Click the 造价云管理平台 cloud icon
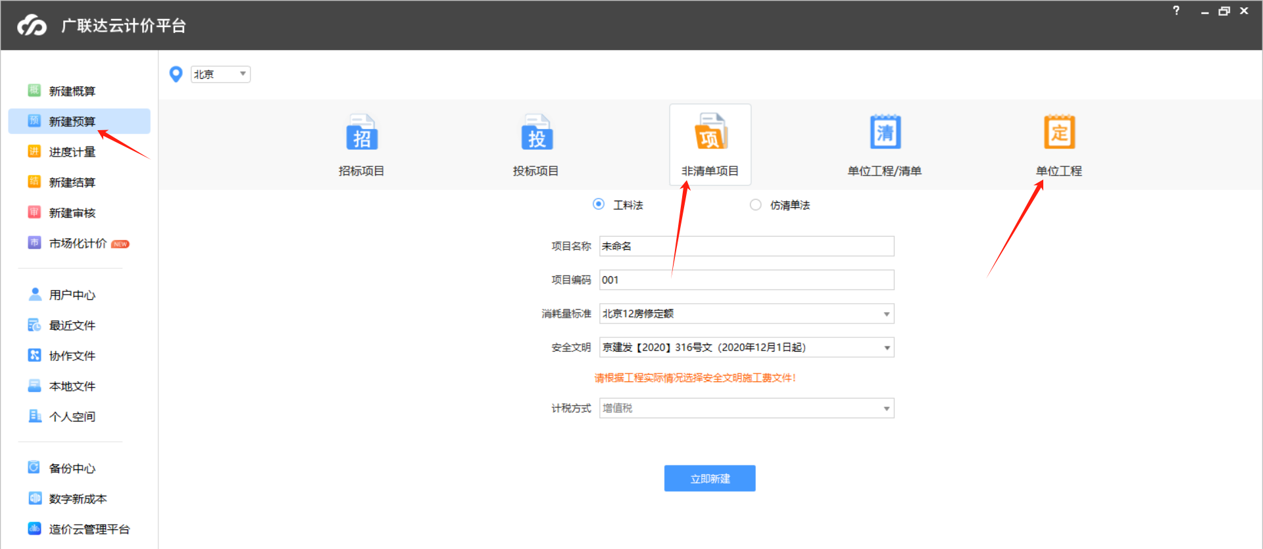1263x549 pixels. tap(35, 529)
